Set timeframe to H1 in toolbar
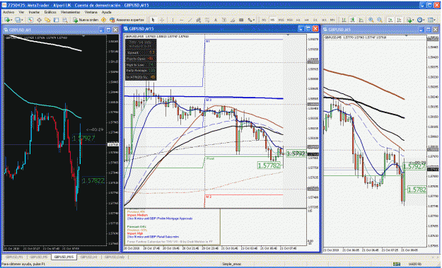Image resolution: width=442 pixels, height=268 pixels. (298, 20)
